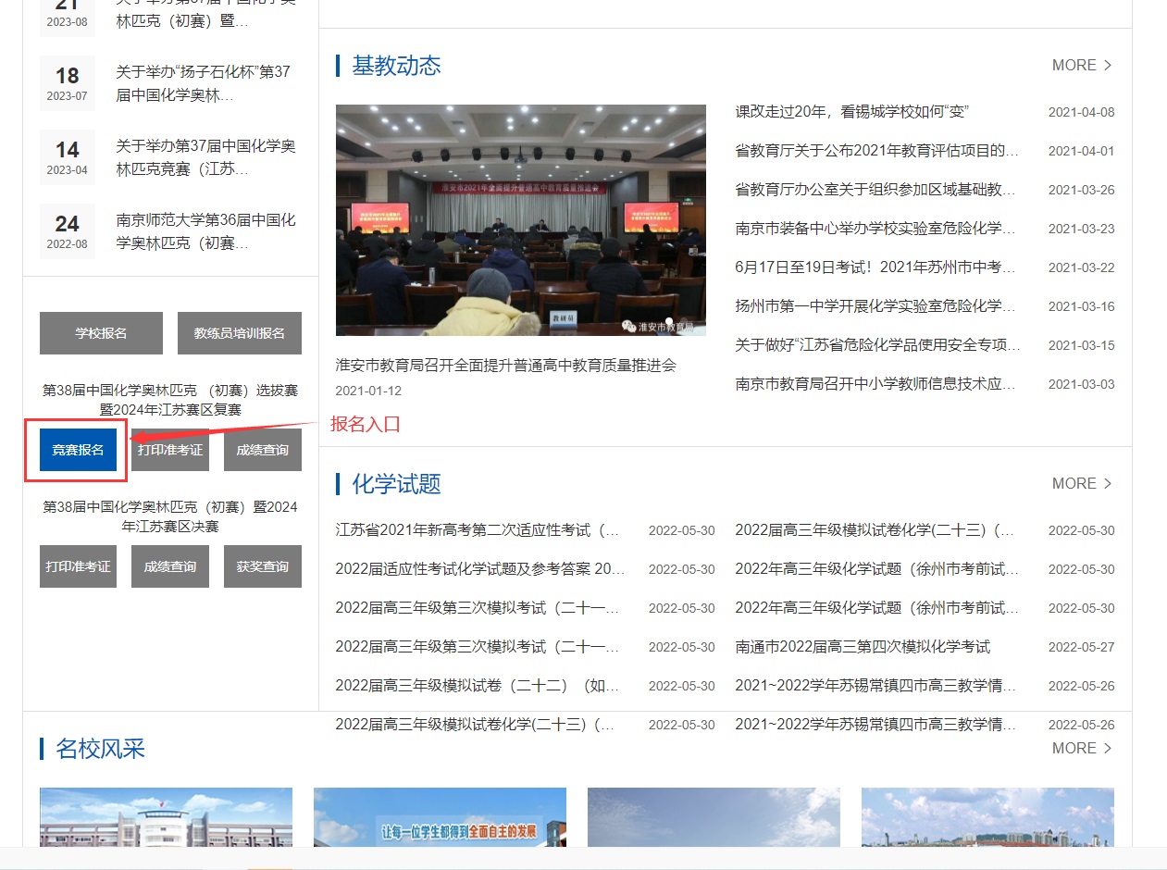The height and width of the screenshot is (870, 1167).
Task: Open the article 课改走过20年，看锡城学校如何"变"
Action: 851,112
